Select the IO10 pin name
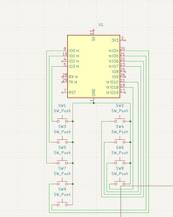The image size is (173, 217). 114,82
